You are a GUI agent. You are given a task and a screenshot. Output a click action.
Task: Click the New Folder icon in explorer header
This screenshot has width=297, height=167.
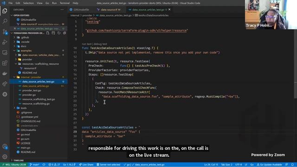pos(53,33)
